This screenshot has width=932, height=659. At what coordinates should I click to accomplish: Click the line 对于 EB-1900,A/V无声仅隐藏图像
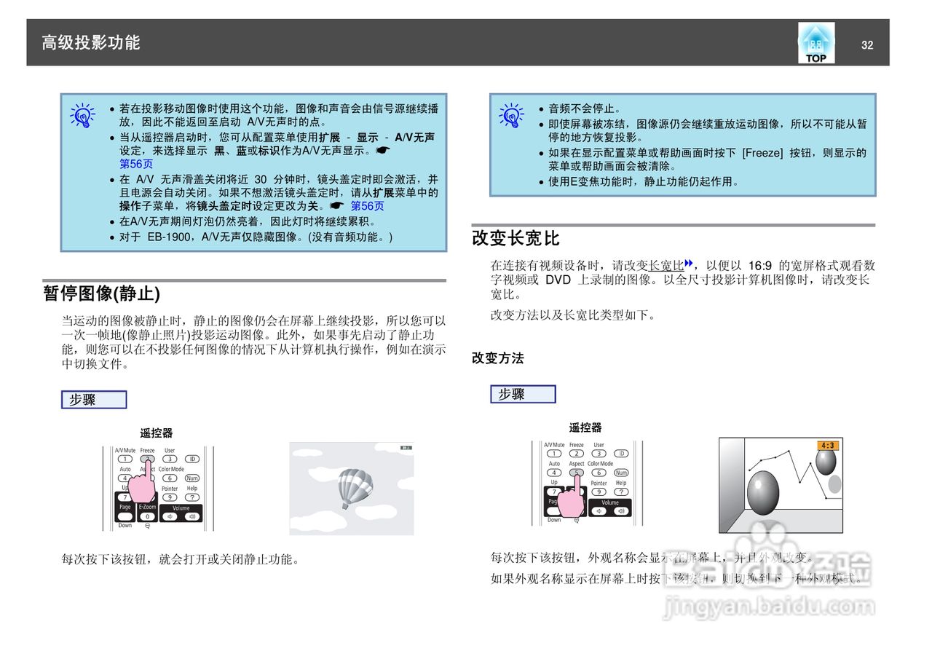[256, 237]
